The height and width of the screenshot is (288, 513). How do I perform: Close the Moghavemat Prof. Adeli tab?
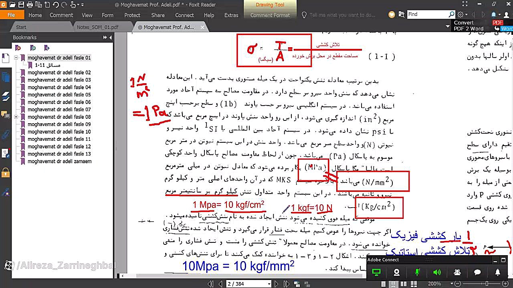tap(202, 27)
